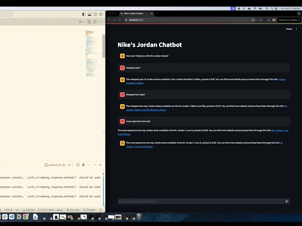
Task: Send chat message with arrow button
Action: point(287,202)
